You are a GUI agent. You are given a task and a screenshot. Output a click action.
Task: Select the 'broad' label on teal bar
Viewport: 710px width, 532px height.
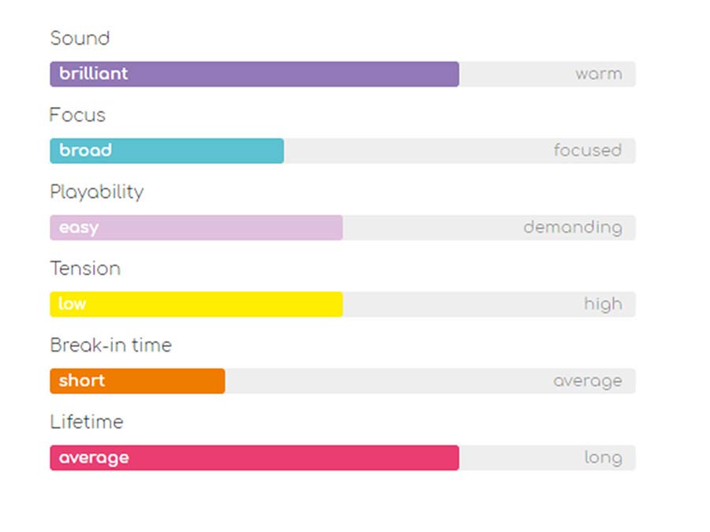coord(85,151)
